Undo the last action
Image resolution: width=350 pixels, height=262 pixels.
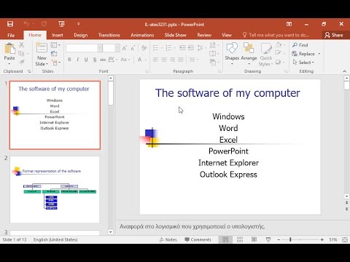[x=26, y=24]
